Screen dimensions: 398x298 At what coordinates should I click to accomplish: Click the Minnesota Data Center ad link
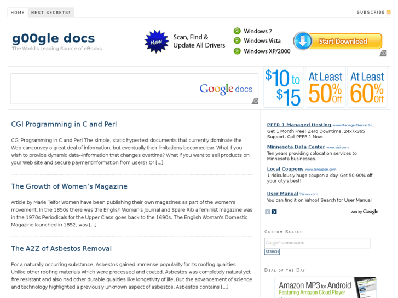296,147
